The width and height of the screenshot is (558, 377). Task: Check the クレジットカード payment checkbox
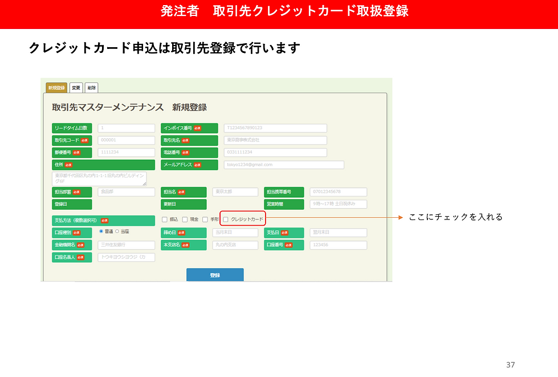226,219
